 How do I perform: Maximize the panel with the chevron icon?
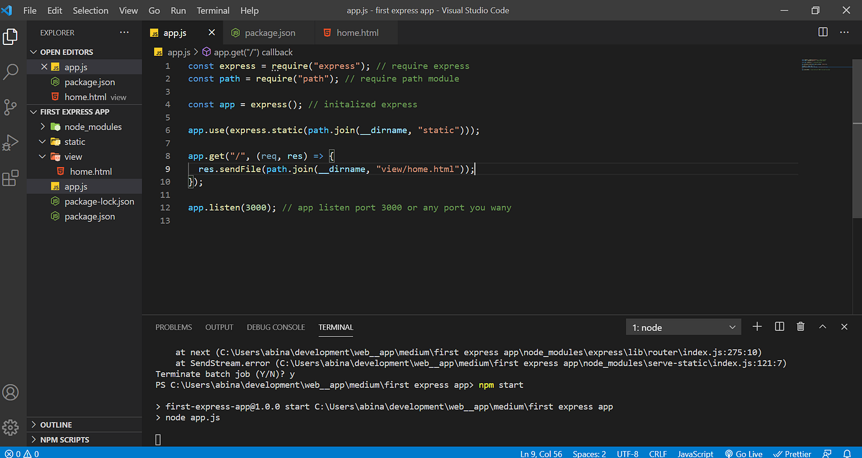822,326
